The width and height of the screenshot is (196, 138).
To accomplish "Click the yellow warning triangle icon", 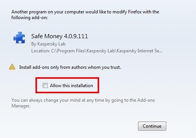I will pos(12,67).
